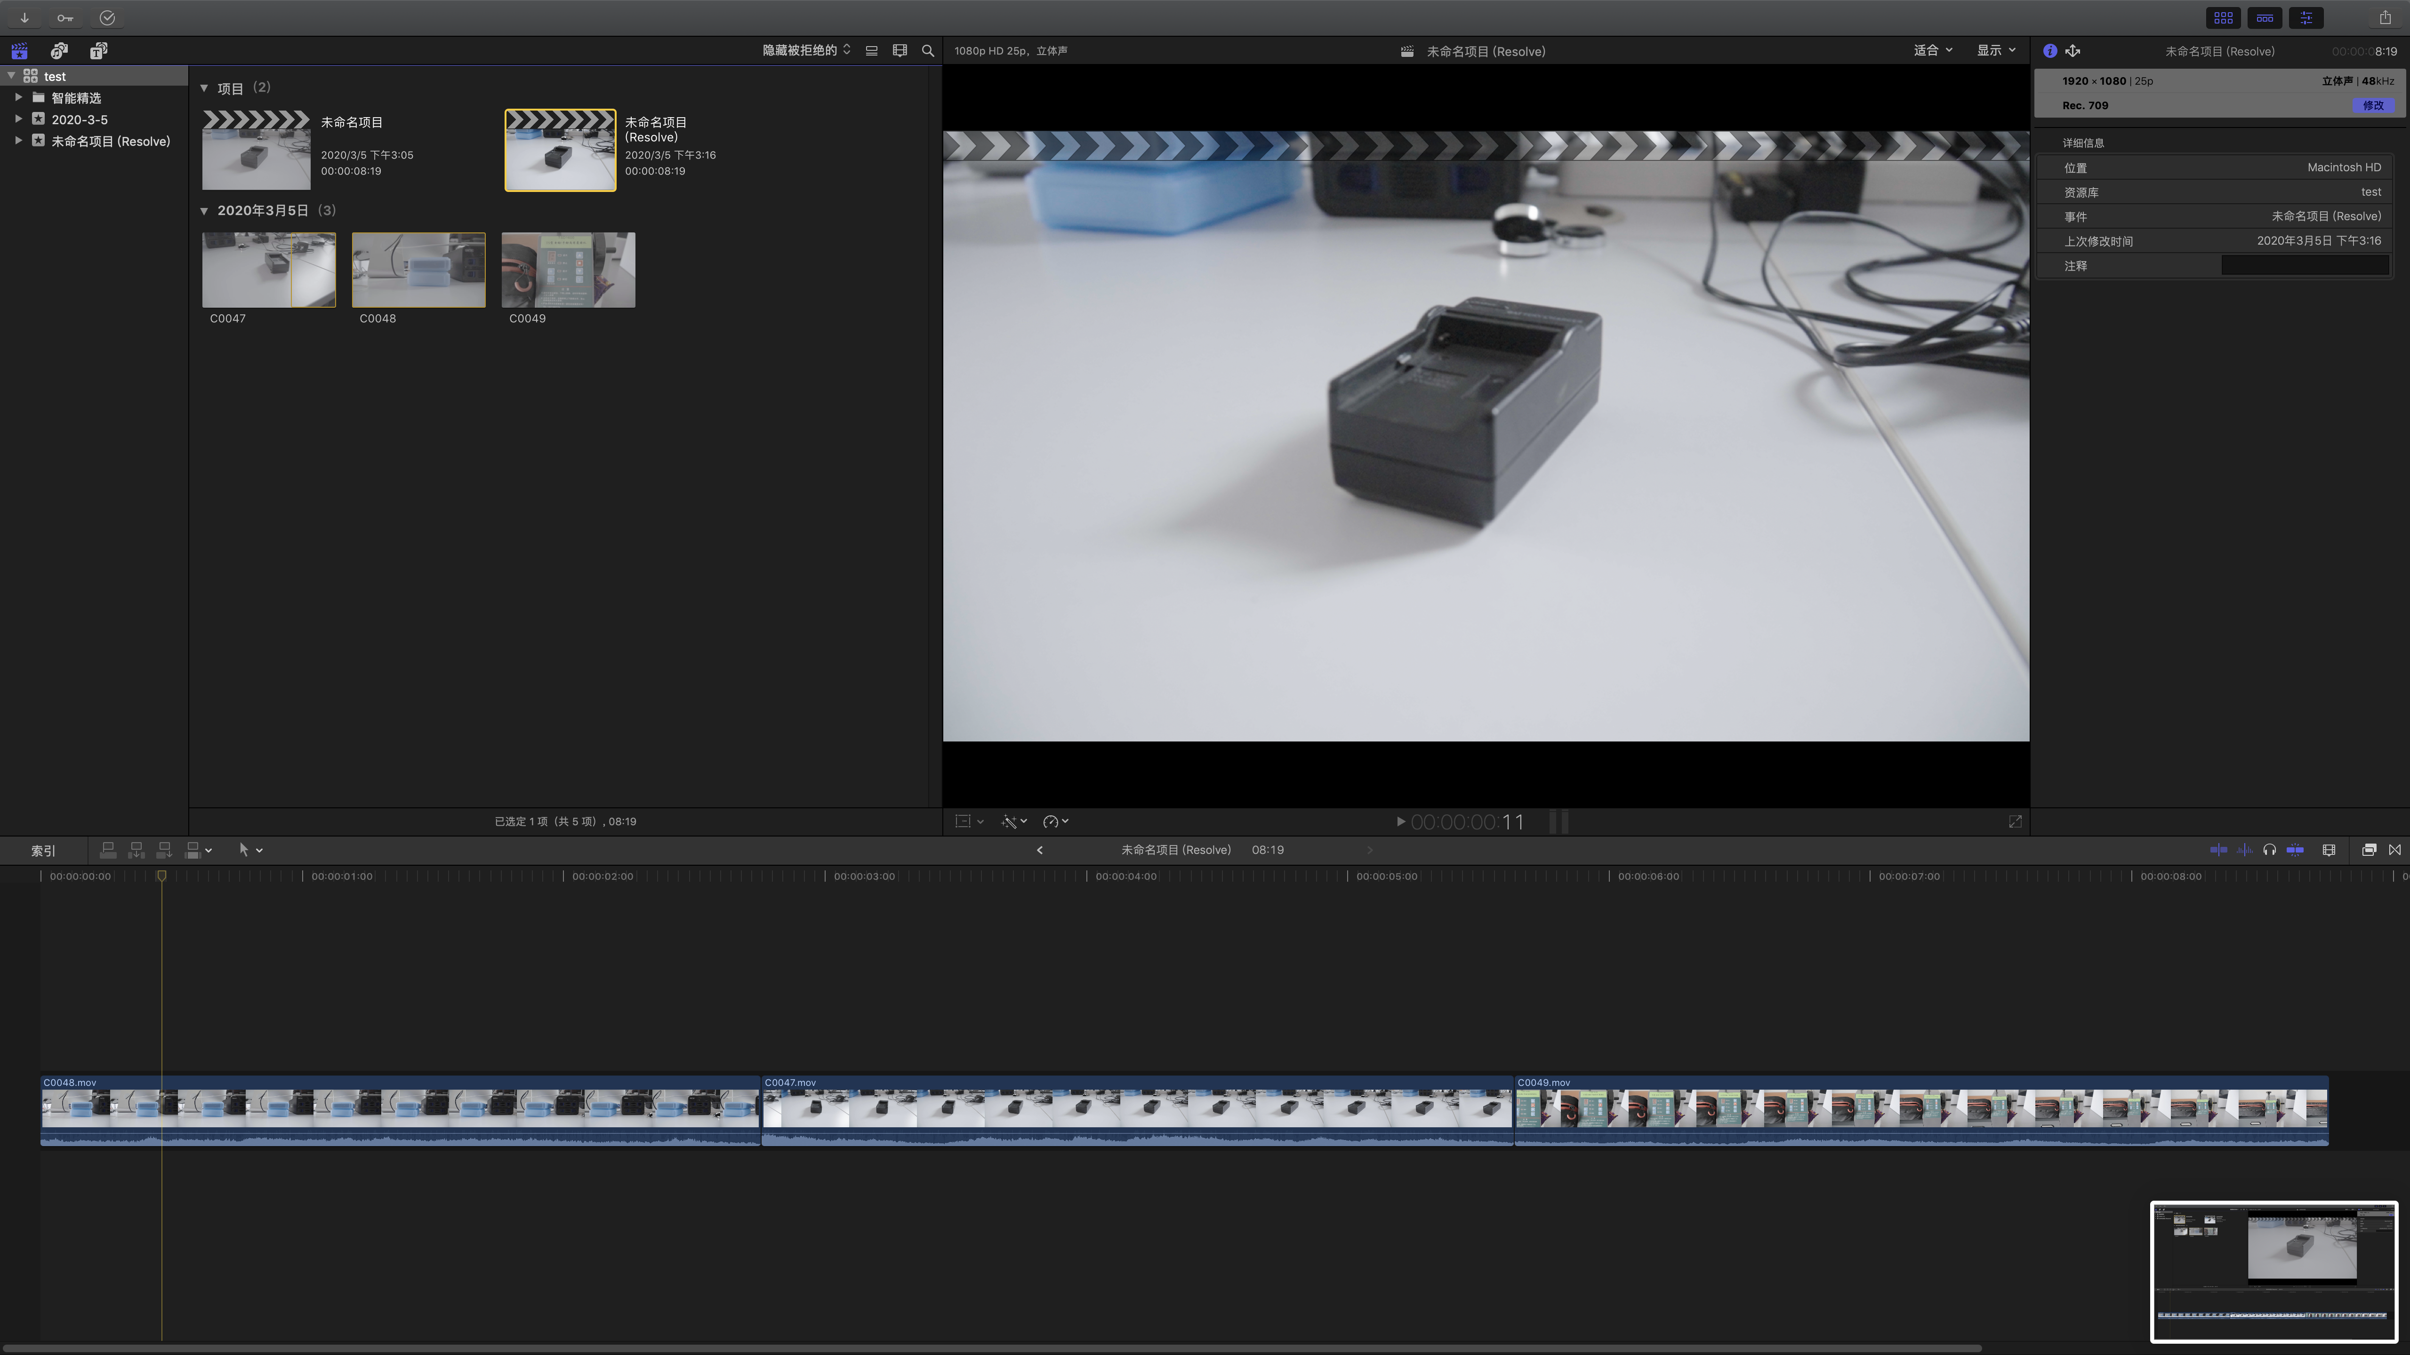2410x1355 pixels.
Task: Click the 修改 button in inspector
Action: (2373, 106)
